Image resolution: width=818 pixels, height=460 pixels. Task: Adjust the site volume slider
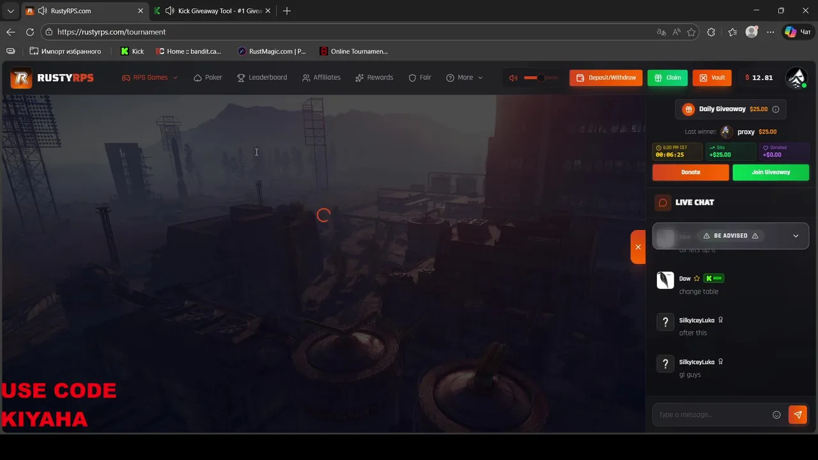click(541, 78)
